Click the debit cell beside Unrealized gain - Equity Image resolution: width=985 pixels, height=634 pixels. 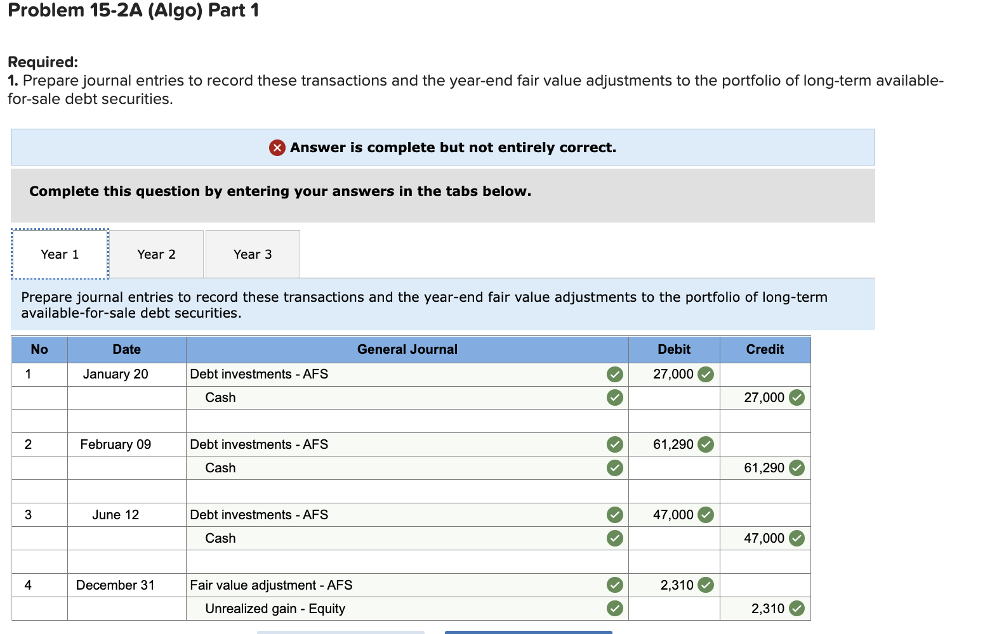coord(673,608)
